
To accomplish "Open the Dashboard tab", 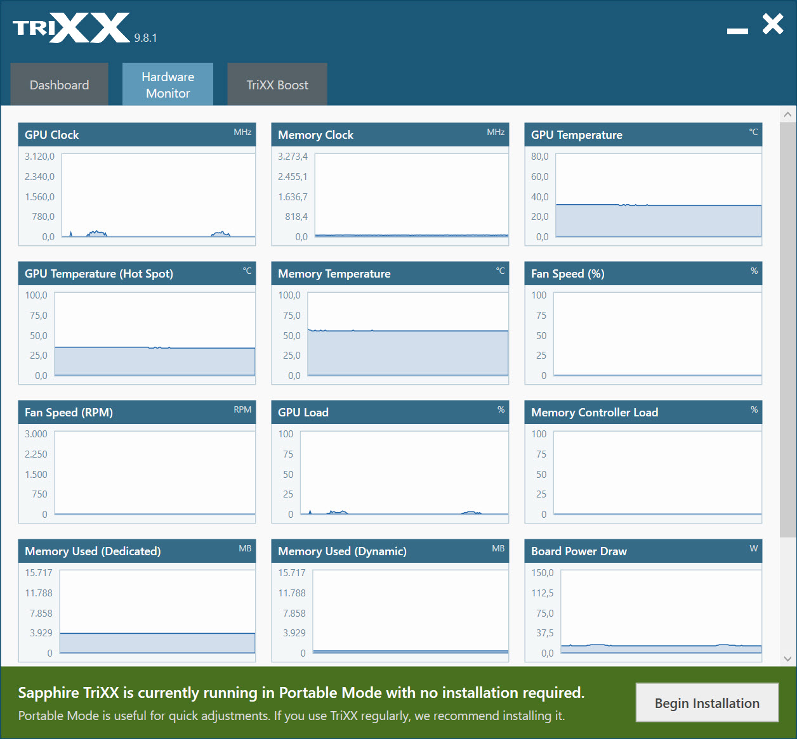I will point(59,84).
